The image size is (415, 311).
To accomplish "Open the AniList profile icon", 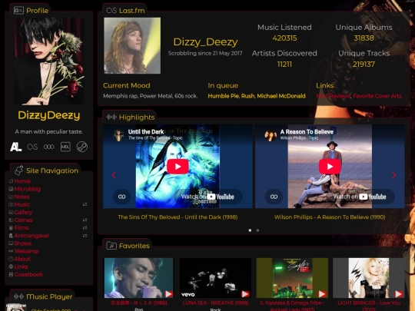I will [x=15, y=147].
